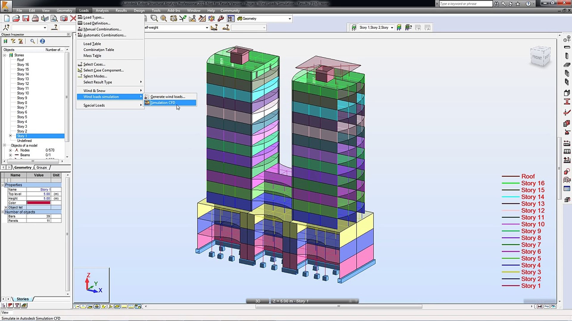572x321 pixels.
Task: Click the Print icon in toolbar
Action: pyautogui.click(x=35, y=18)
